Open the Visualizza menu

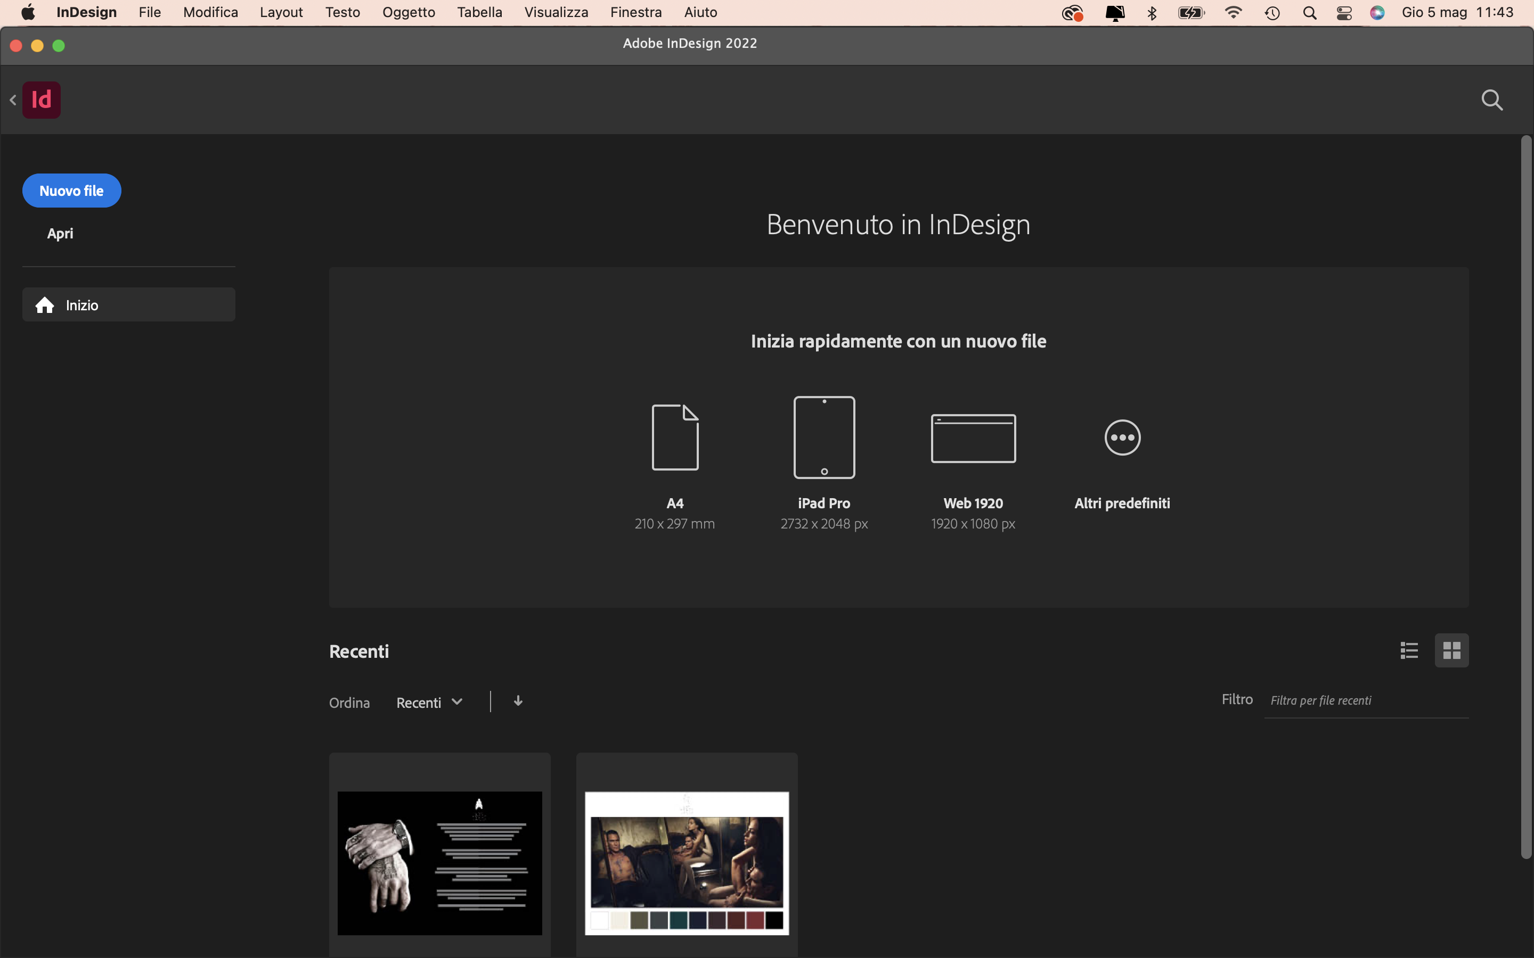coord(557,12)
